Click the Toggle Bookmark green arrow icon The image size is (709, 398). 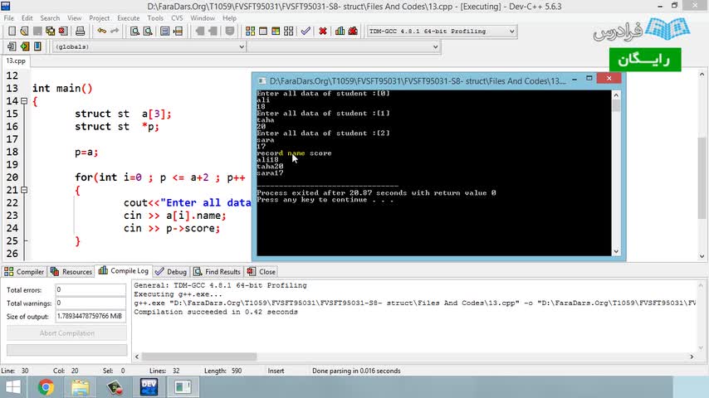click(x=24, y=46)
